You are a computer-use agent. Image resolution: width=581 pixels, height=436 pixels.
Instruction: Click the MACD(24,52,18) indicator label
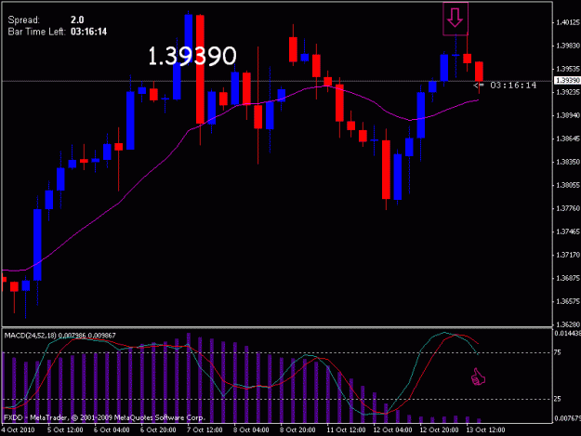pyautogui.click(x=31, y=336)
